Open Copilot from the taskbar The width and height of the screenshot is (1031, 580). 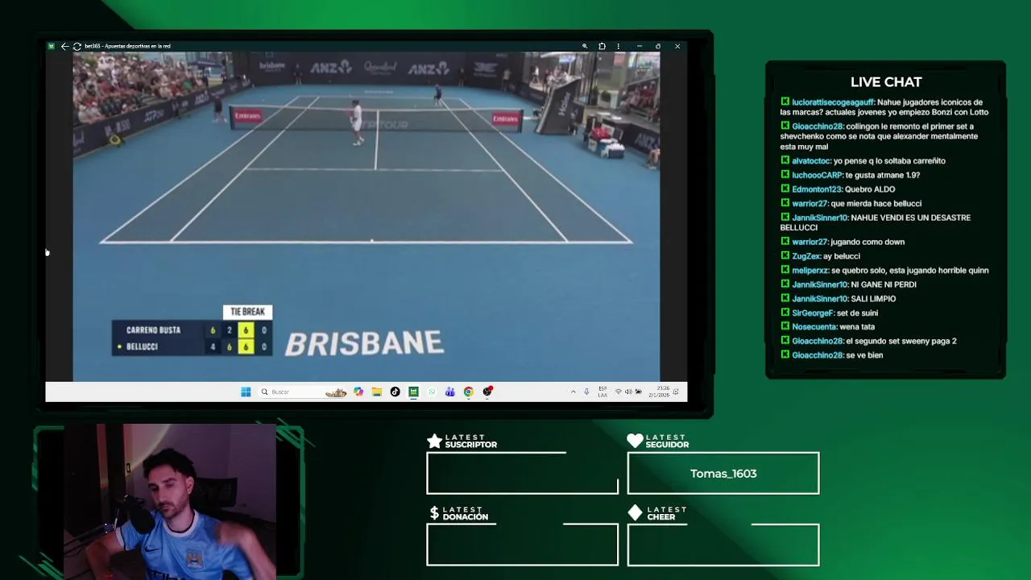pyautogui.click(x=358, y=391)
